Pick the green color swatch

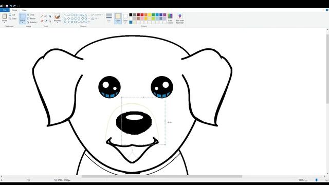tap(153, 15)
